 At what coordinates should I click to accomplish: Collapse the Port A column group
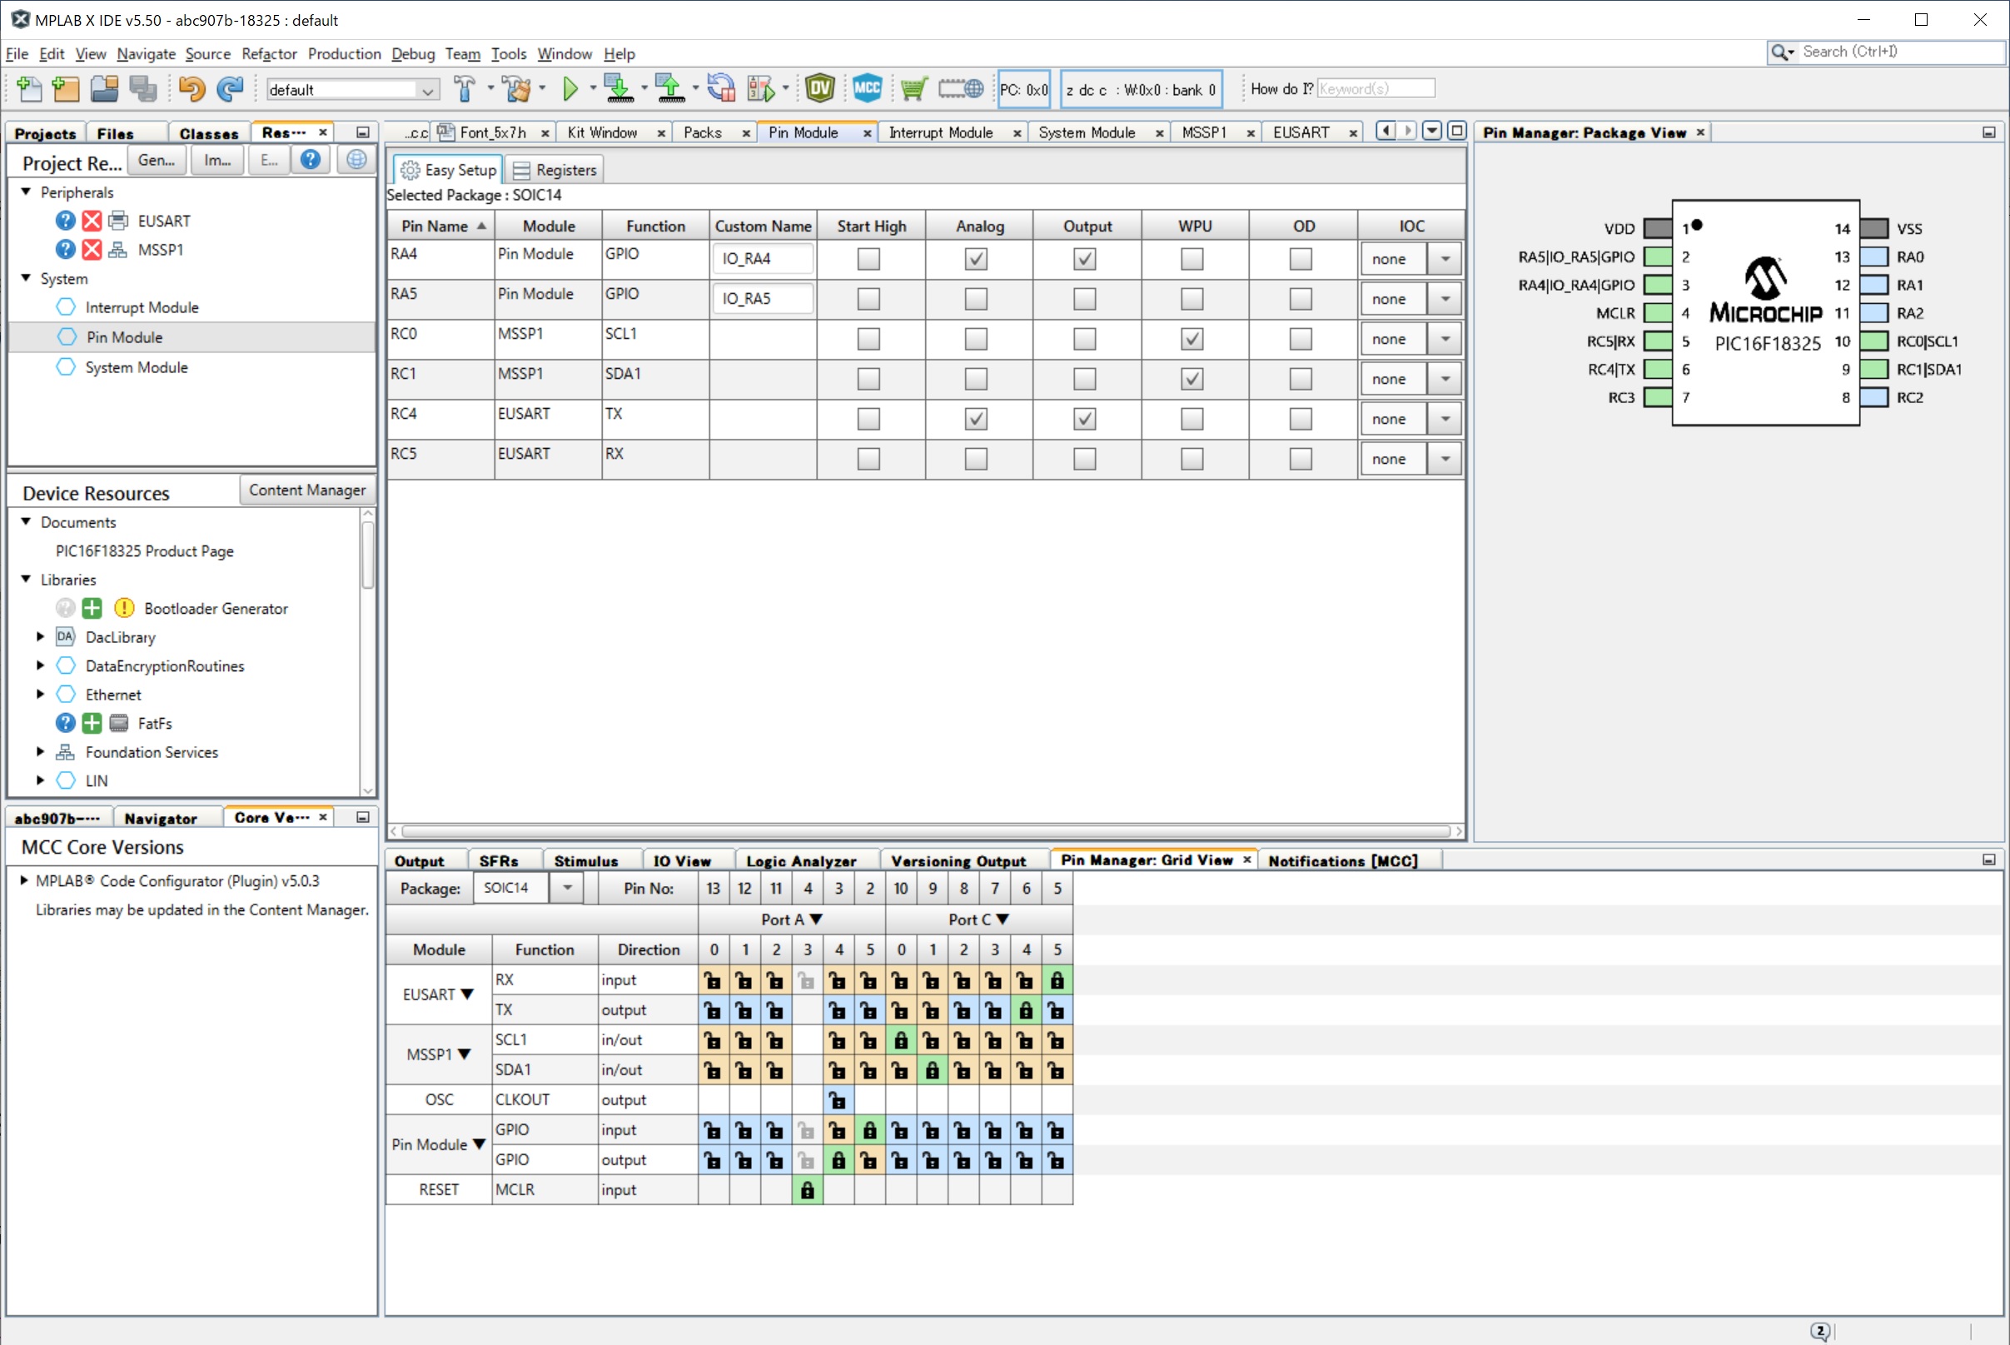[x=816, y=919]
